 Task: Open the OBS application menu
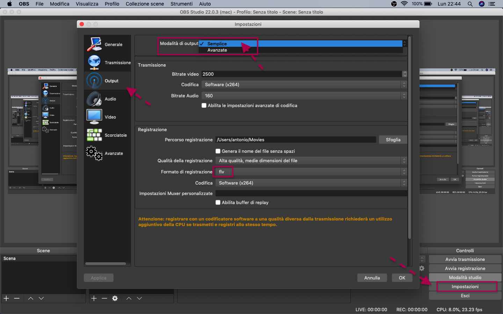24,4
